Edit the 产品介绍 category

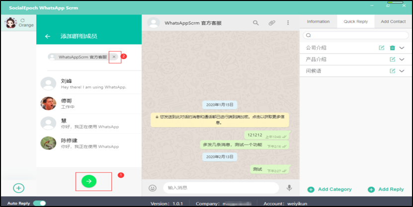point(393,60)
